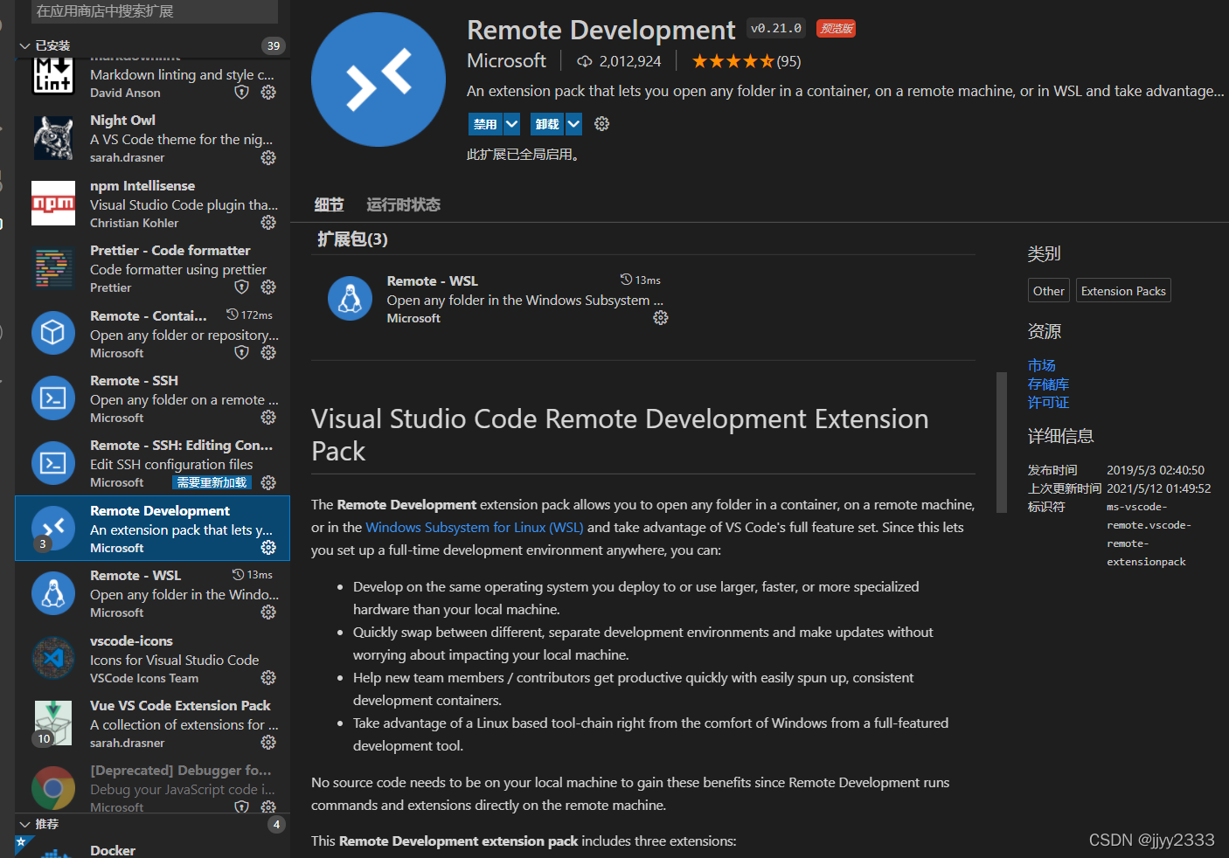Click the gear icon beside the uninstall button
The height and width of the screenshot is (858, 1229).
(601, 124)
